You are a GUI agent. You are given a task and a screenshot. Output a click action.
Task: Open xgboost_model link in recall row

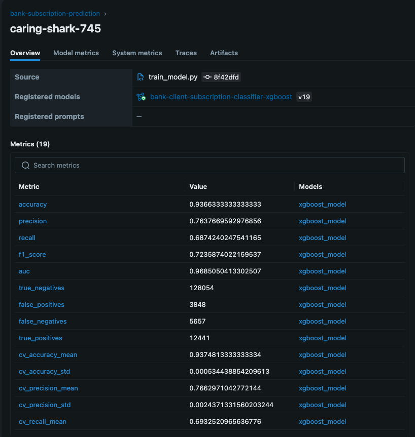tap(323, 238)
